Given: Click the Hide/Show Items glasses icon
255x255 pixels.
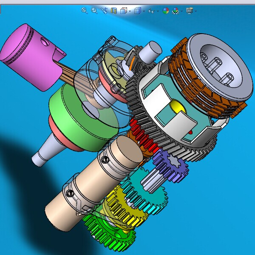Looking at the screenshot, I should pyautogui.click(x=151, y=11).
